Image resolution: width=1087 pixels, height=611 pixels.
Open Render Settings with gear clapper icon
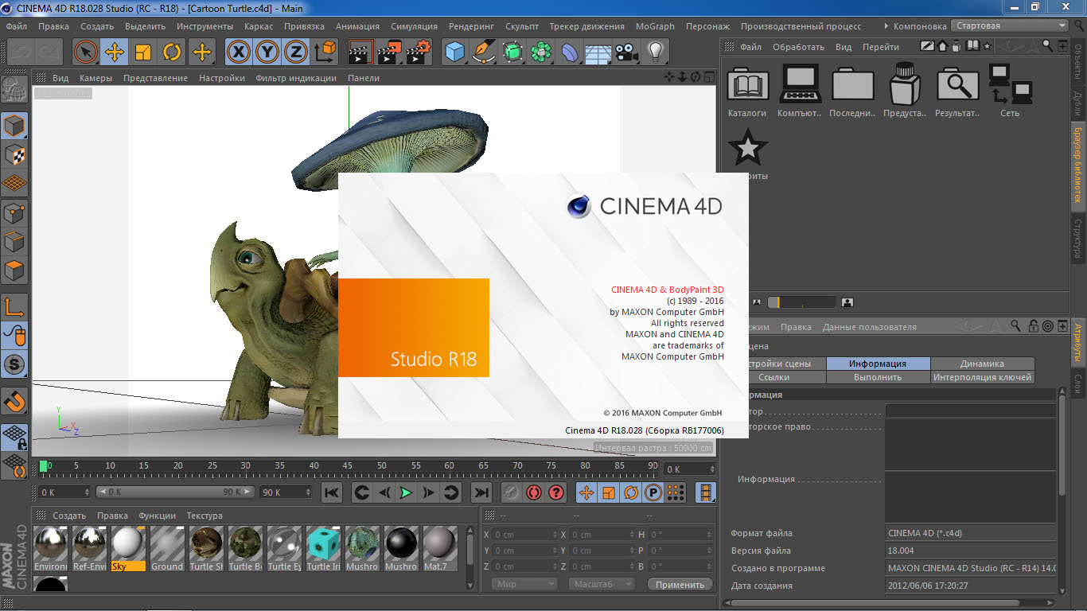tap(418, 53)
